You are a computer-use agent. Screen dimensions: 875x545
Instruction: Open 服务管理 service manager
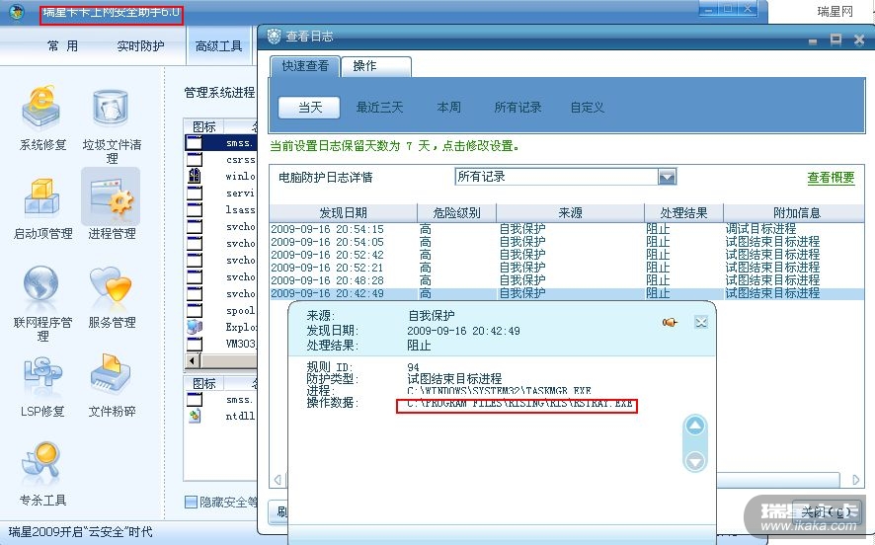(x=111, y=297)
